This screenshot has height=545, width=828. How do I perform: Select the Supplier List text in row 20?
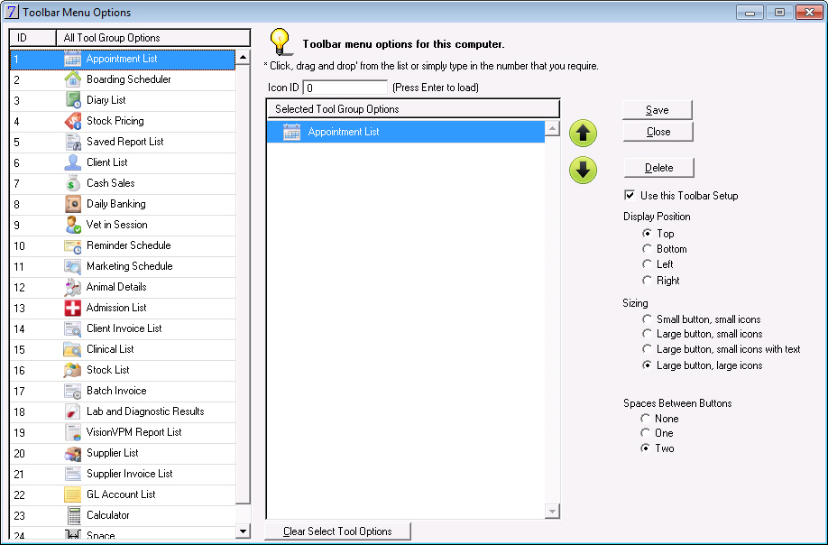[x=113, y=453]
